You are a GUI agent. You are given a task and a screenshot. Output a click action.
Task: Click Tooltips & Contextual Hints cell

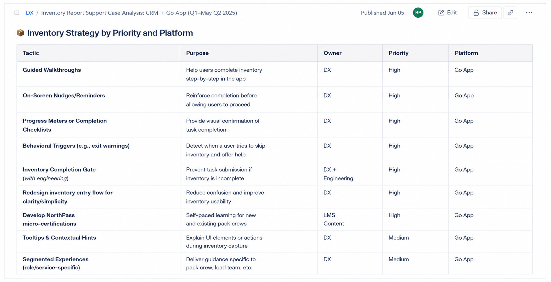(98, 241)
